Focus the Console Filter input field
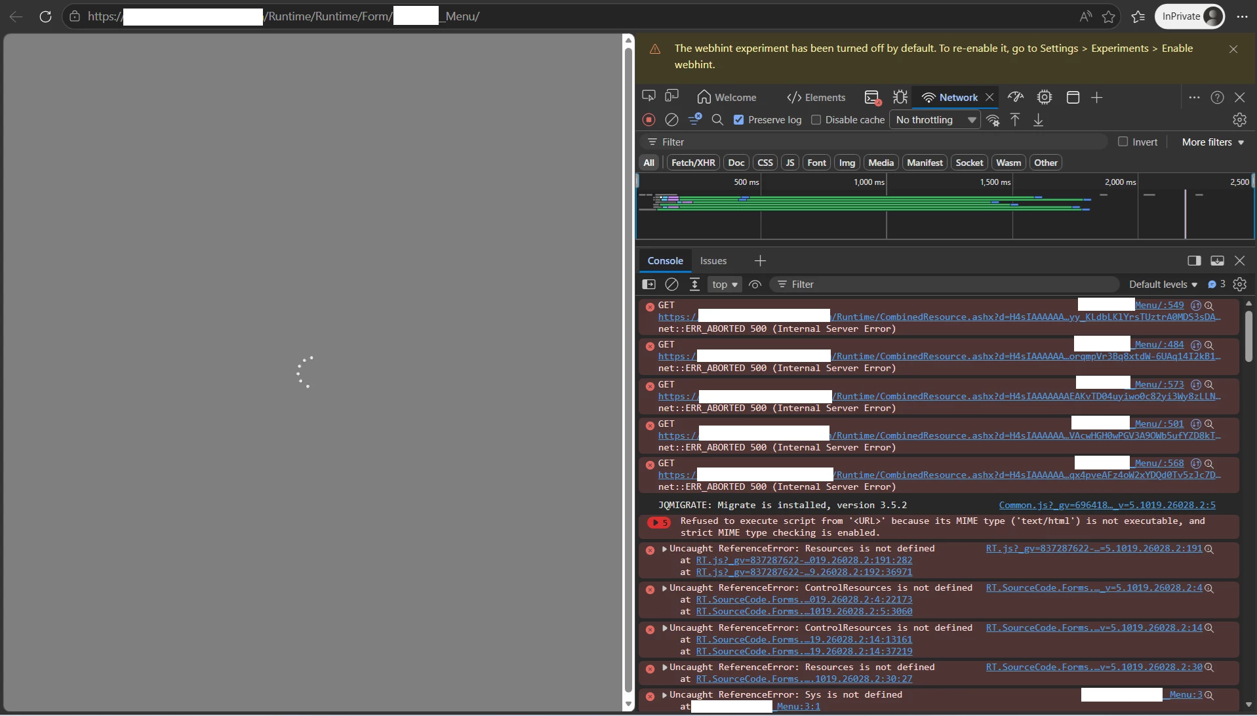Screen dimensions: 1257x716 coord(944,285)
